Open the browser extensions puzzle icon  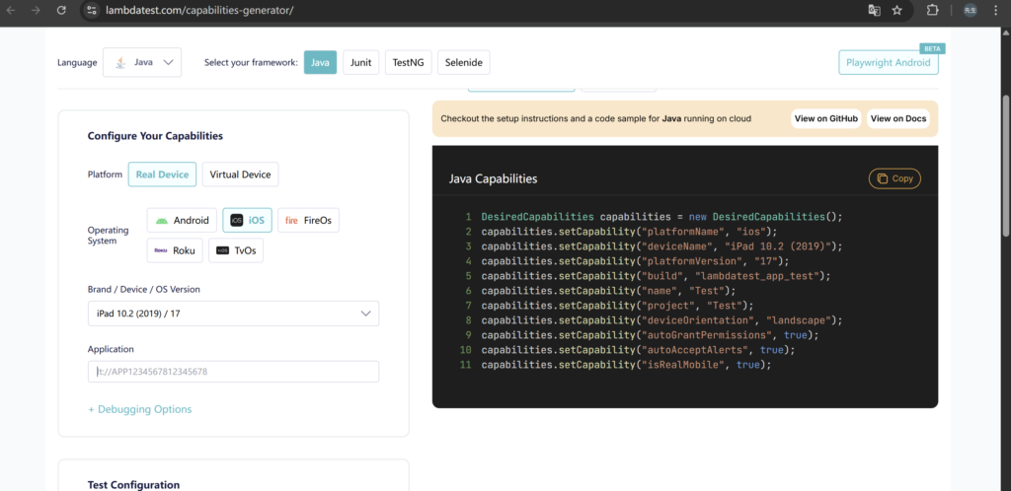pyautogui.click(x=932, y=10)
